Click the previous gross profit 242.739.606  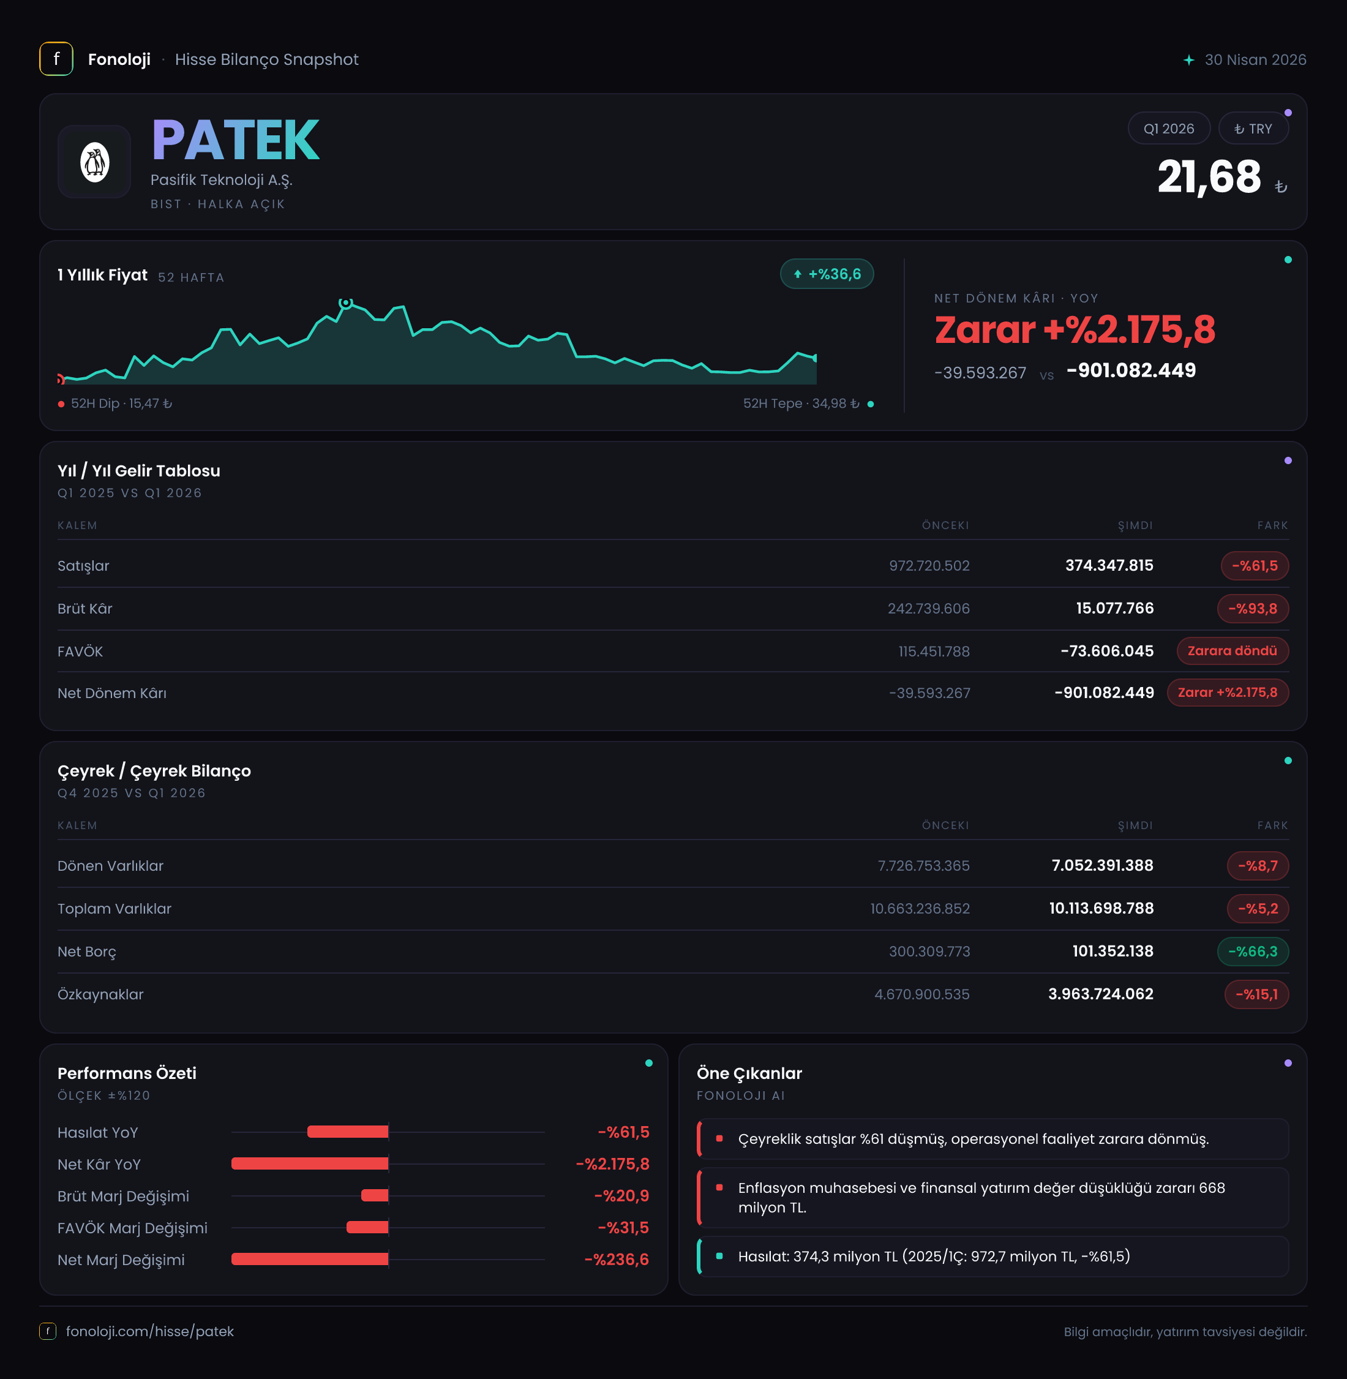928,609
